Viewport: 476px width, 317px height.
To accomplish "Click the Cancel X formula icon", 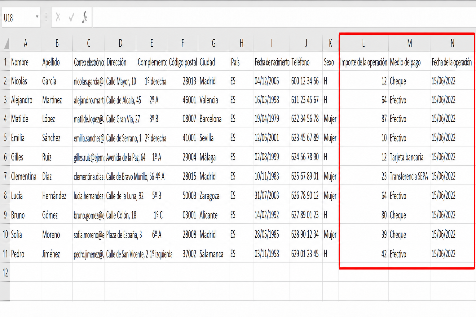I will coord(58,17).
